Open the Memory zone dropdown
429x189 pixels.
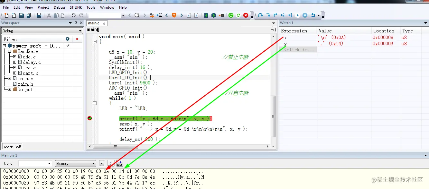tap(76, 163)
